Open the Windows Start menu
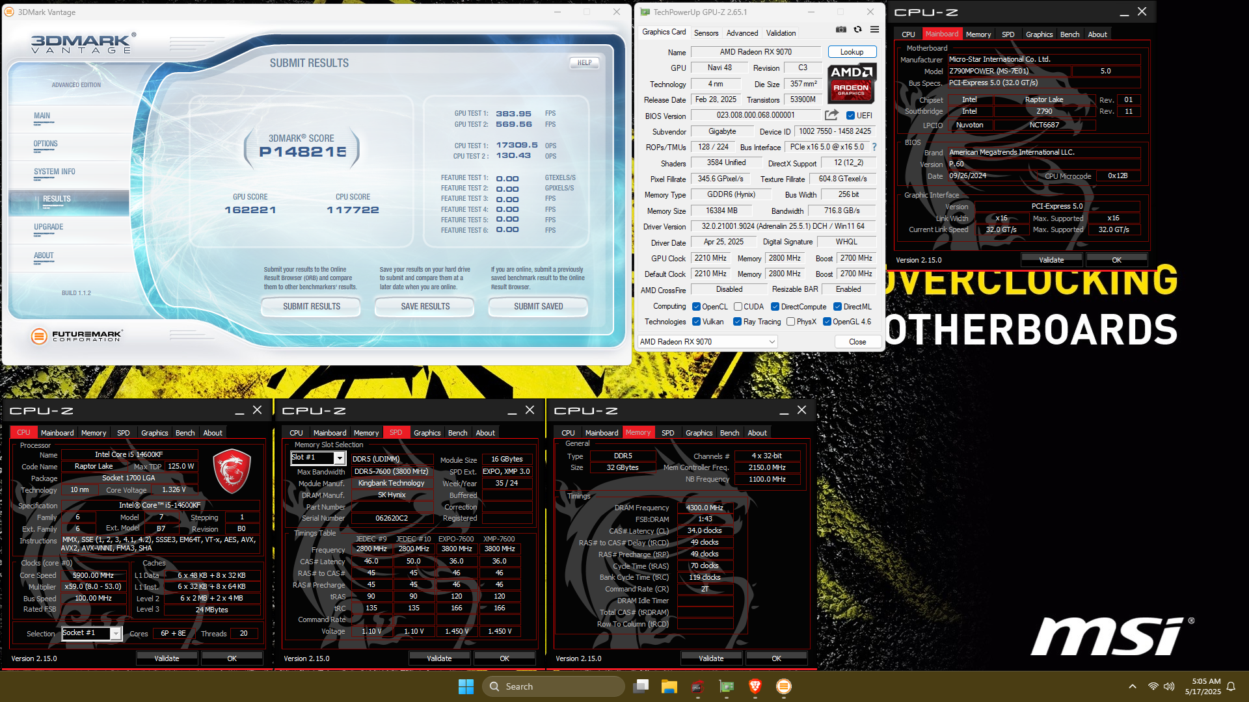 pos(466,686)
